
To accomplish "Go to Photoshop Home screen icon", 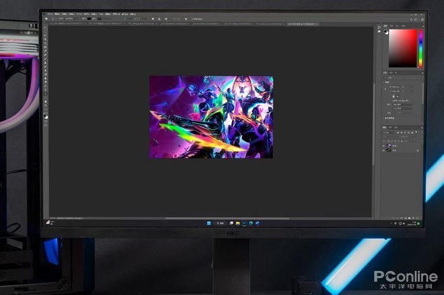I will 46,19.
